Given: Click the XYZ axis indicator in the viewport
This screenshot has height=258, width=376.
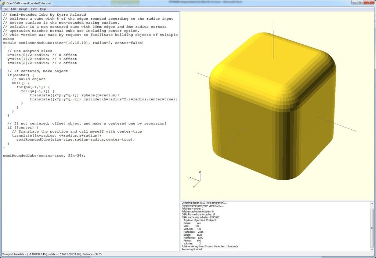Looking at the screenshot, I should [x=196, y=180].
